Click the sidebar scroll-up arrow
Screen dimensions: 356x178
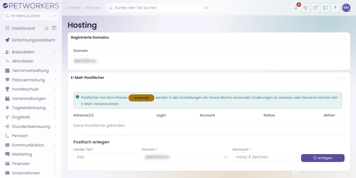[60, 171]
